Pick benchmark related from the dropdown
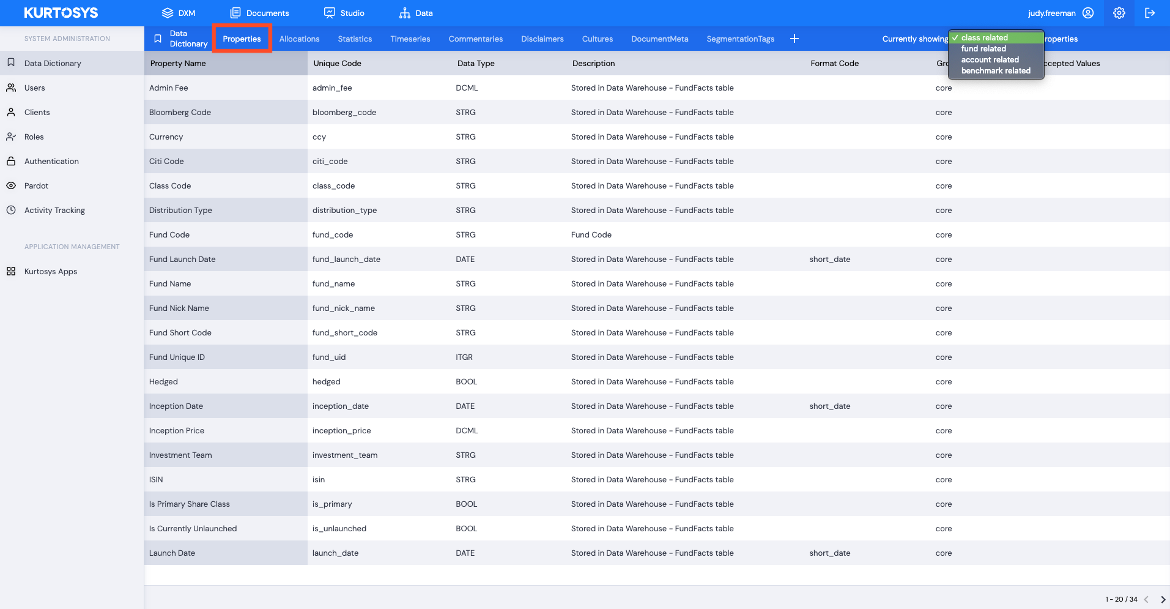 (995, 70)
